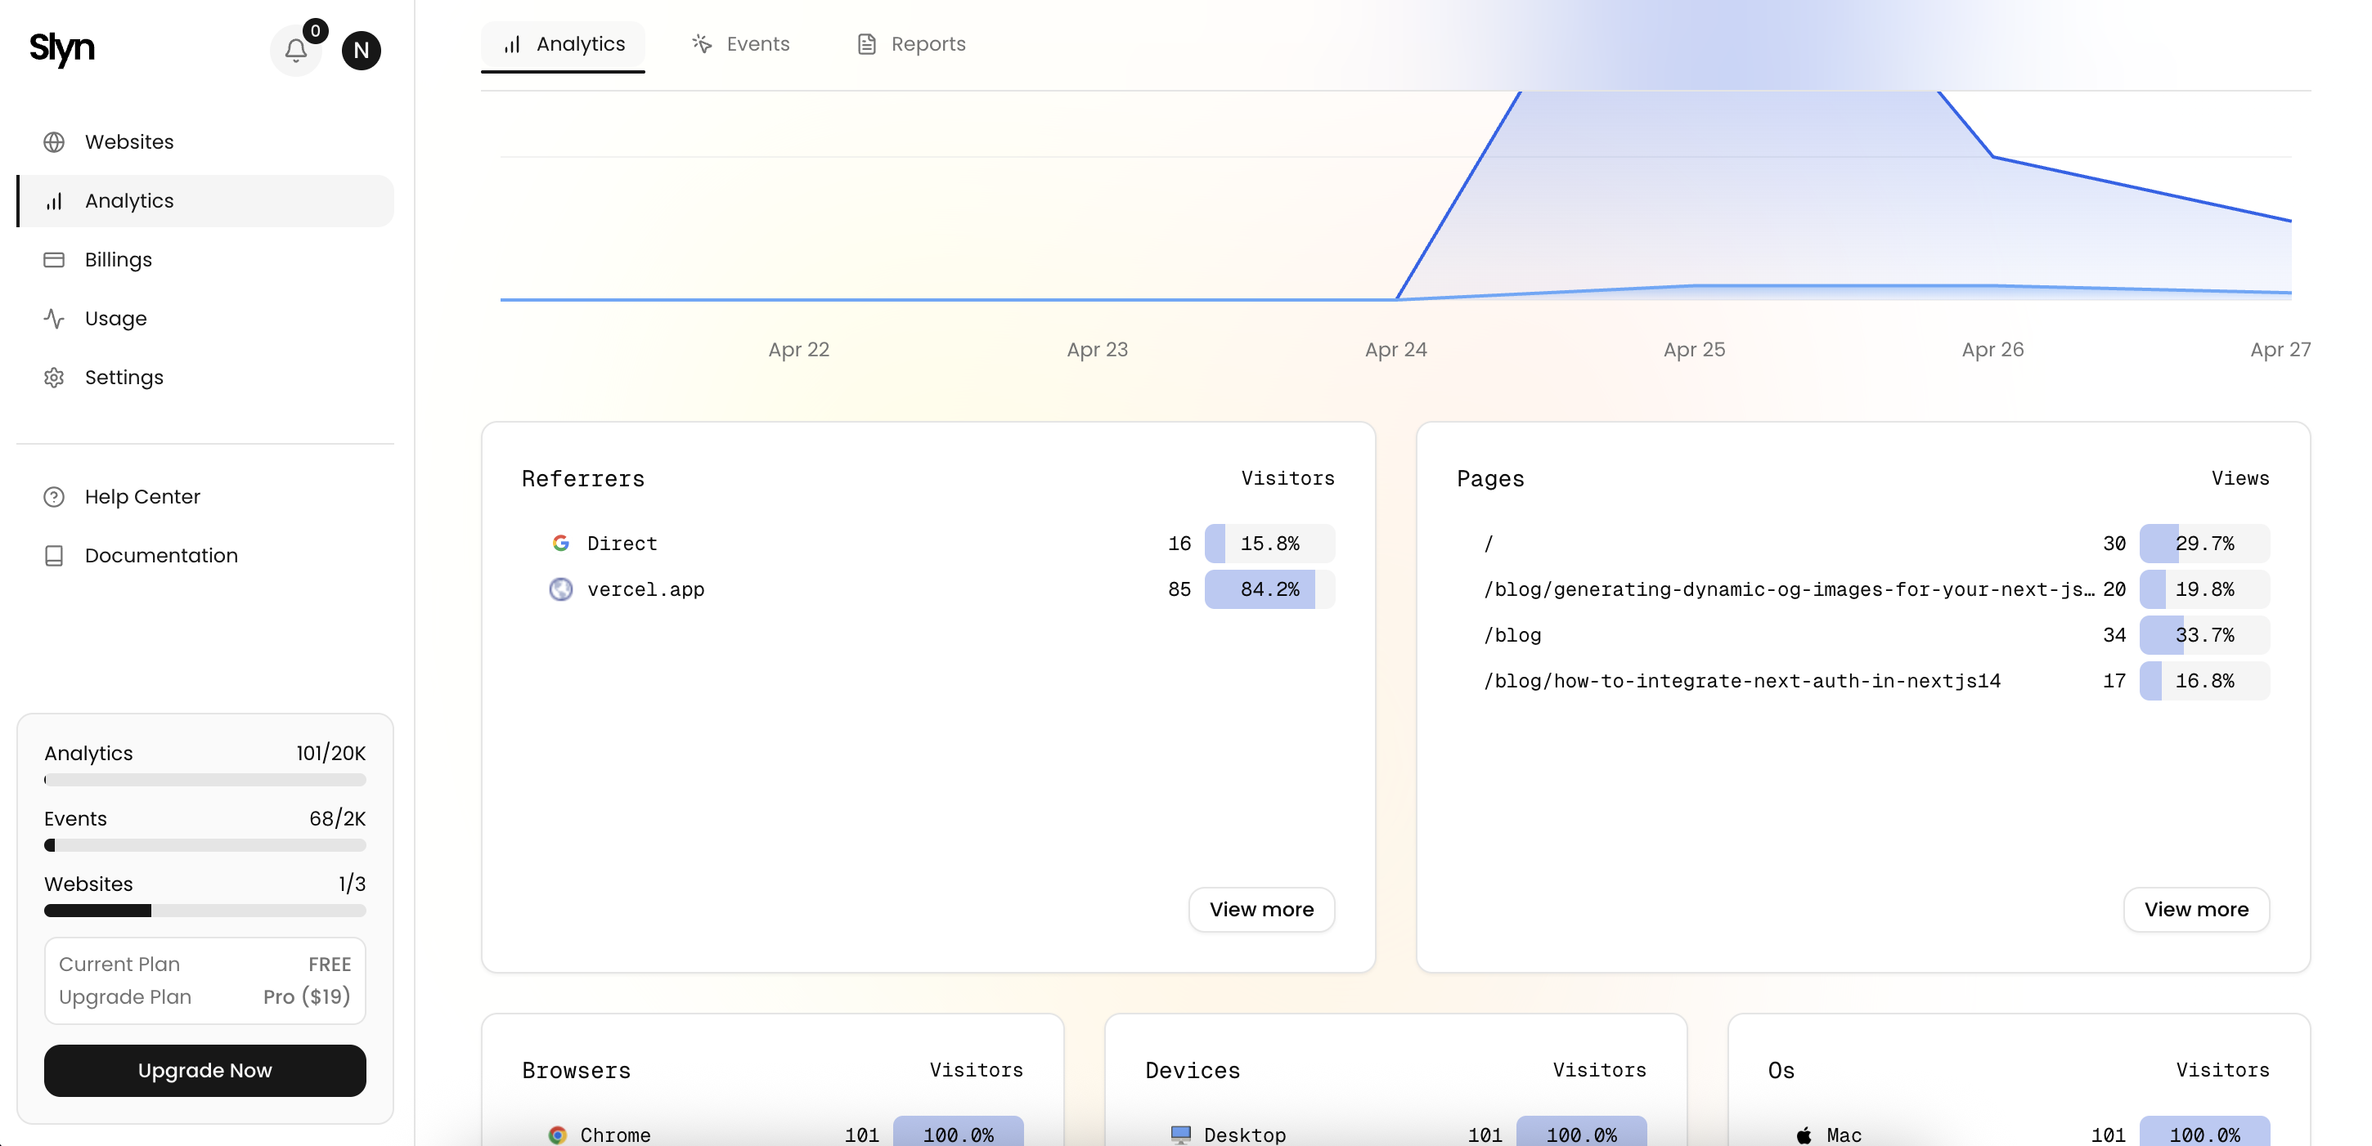Open the Analytics tab
This screenshot has height=1146, width=2372.
(x=563, y=43)
